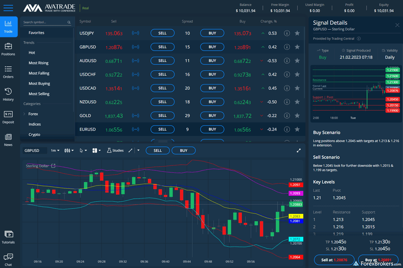
Task: Select the Crypto category
Action: click(x=34, y=135)
